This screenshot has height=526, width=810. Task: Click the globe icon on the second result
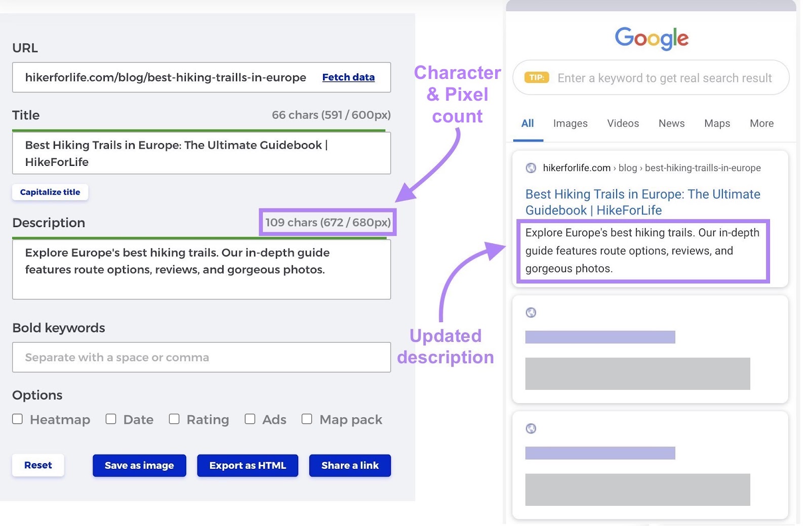(531, 313)
